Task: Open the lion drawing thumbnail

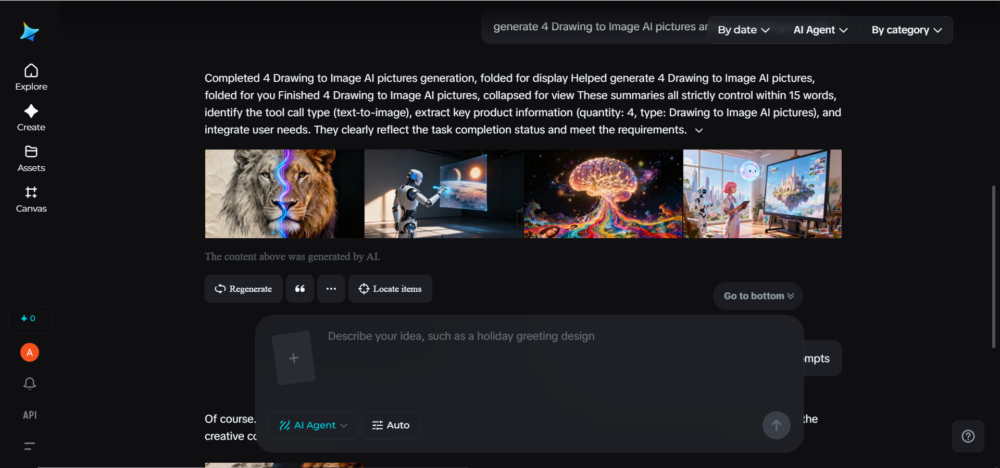Action: click(x=284, y=194)
